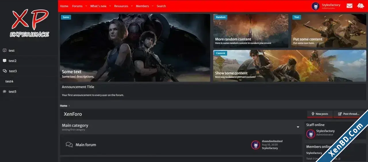Open the Put some content featured tile

tap(329, 31)
